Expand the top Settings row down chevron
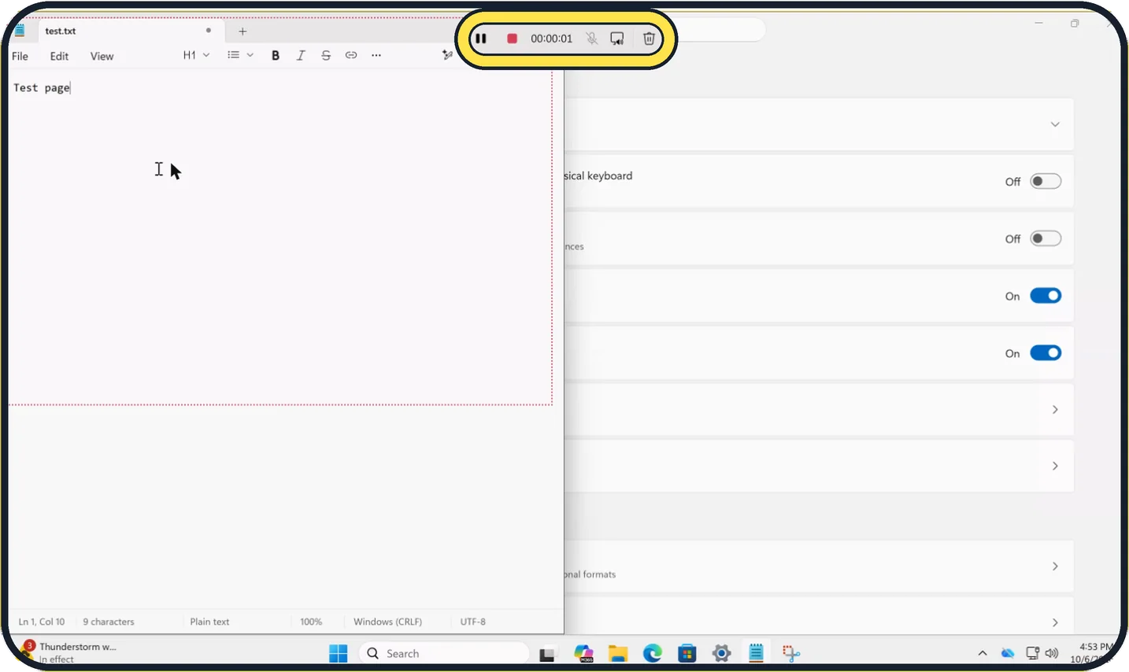 [x=1055, y=124]
